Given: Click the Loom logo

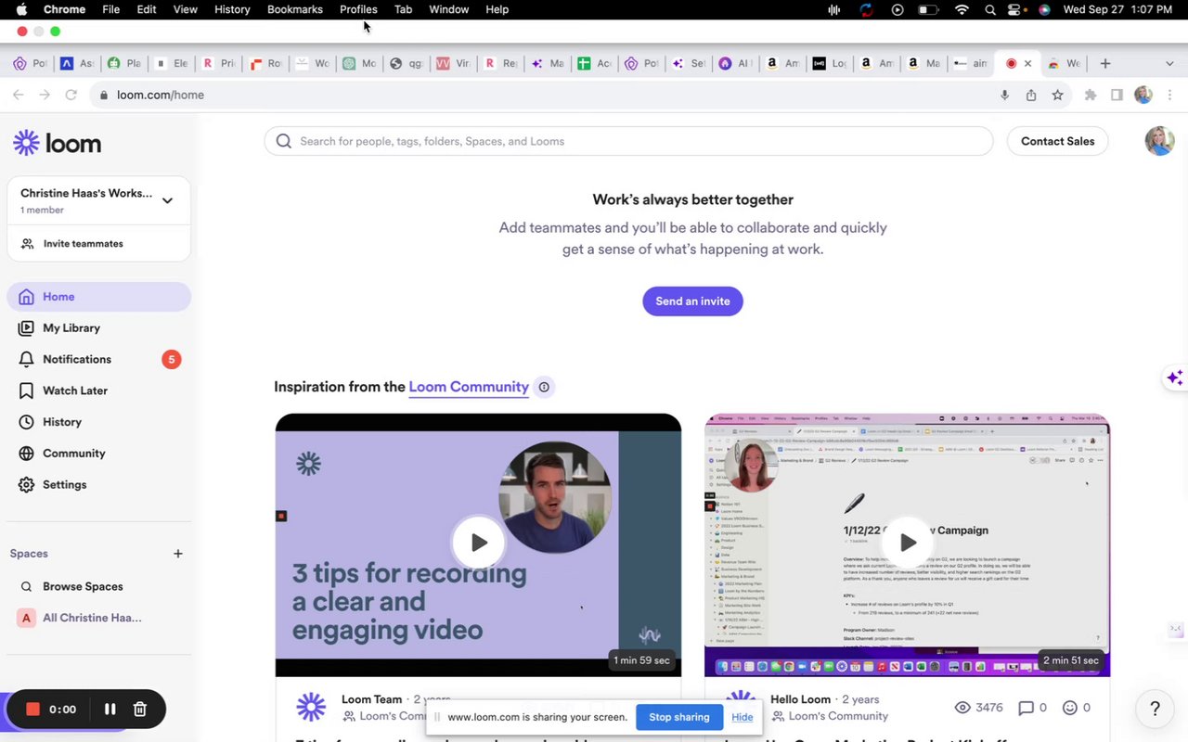Looking at the screenshot, I should [57, 143].
